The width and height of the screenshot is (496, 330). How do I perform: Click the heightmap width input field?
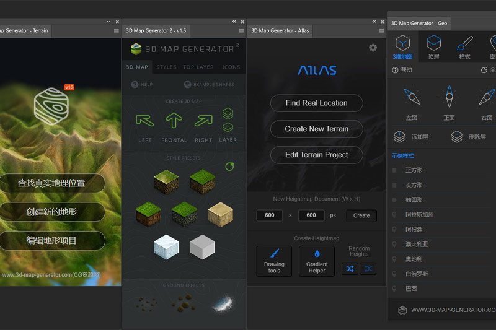(x=270, y=215)
